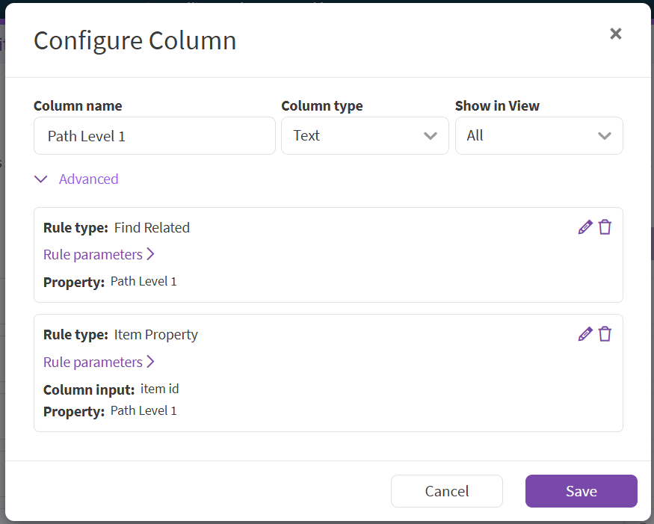Collapse the Advanced section label
654x524 pixels.
pos(88,179)
